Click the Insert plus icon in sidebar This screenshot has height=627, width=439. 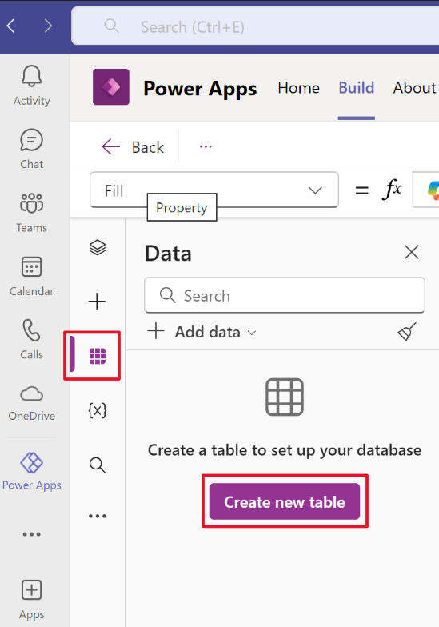pyautogui.click(x=97, y=301)
